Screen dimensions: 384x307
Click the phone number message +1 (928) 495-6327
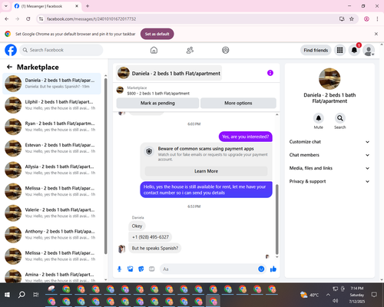[151, 237]
